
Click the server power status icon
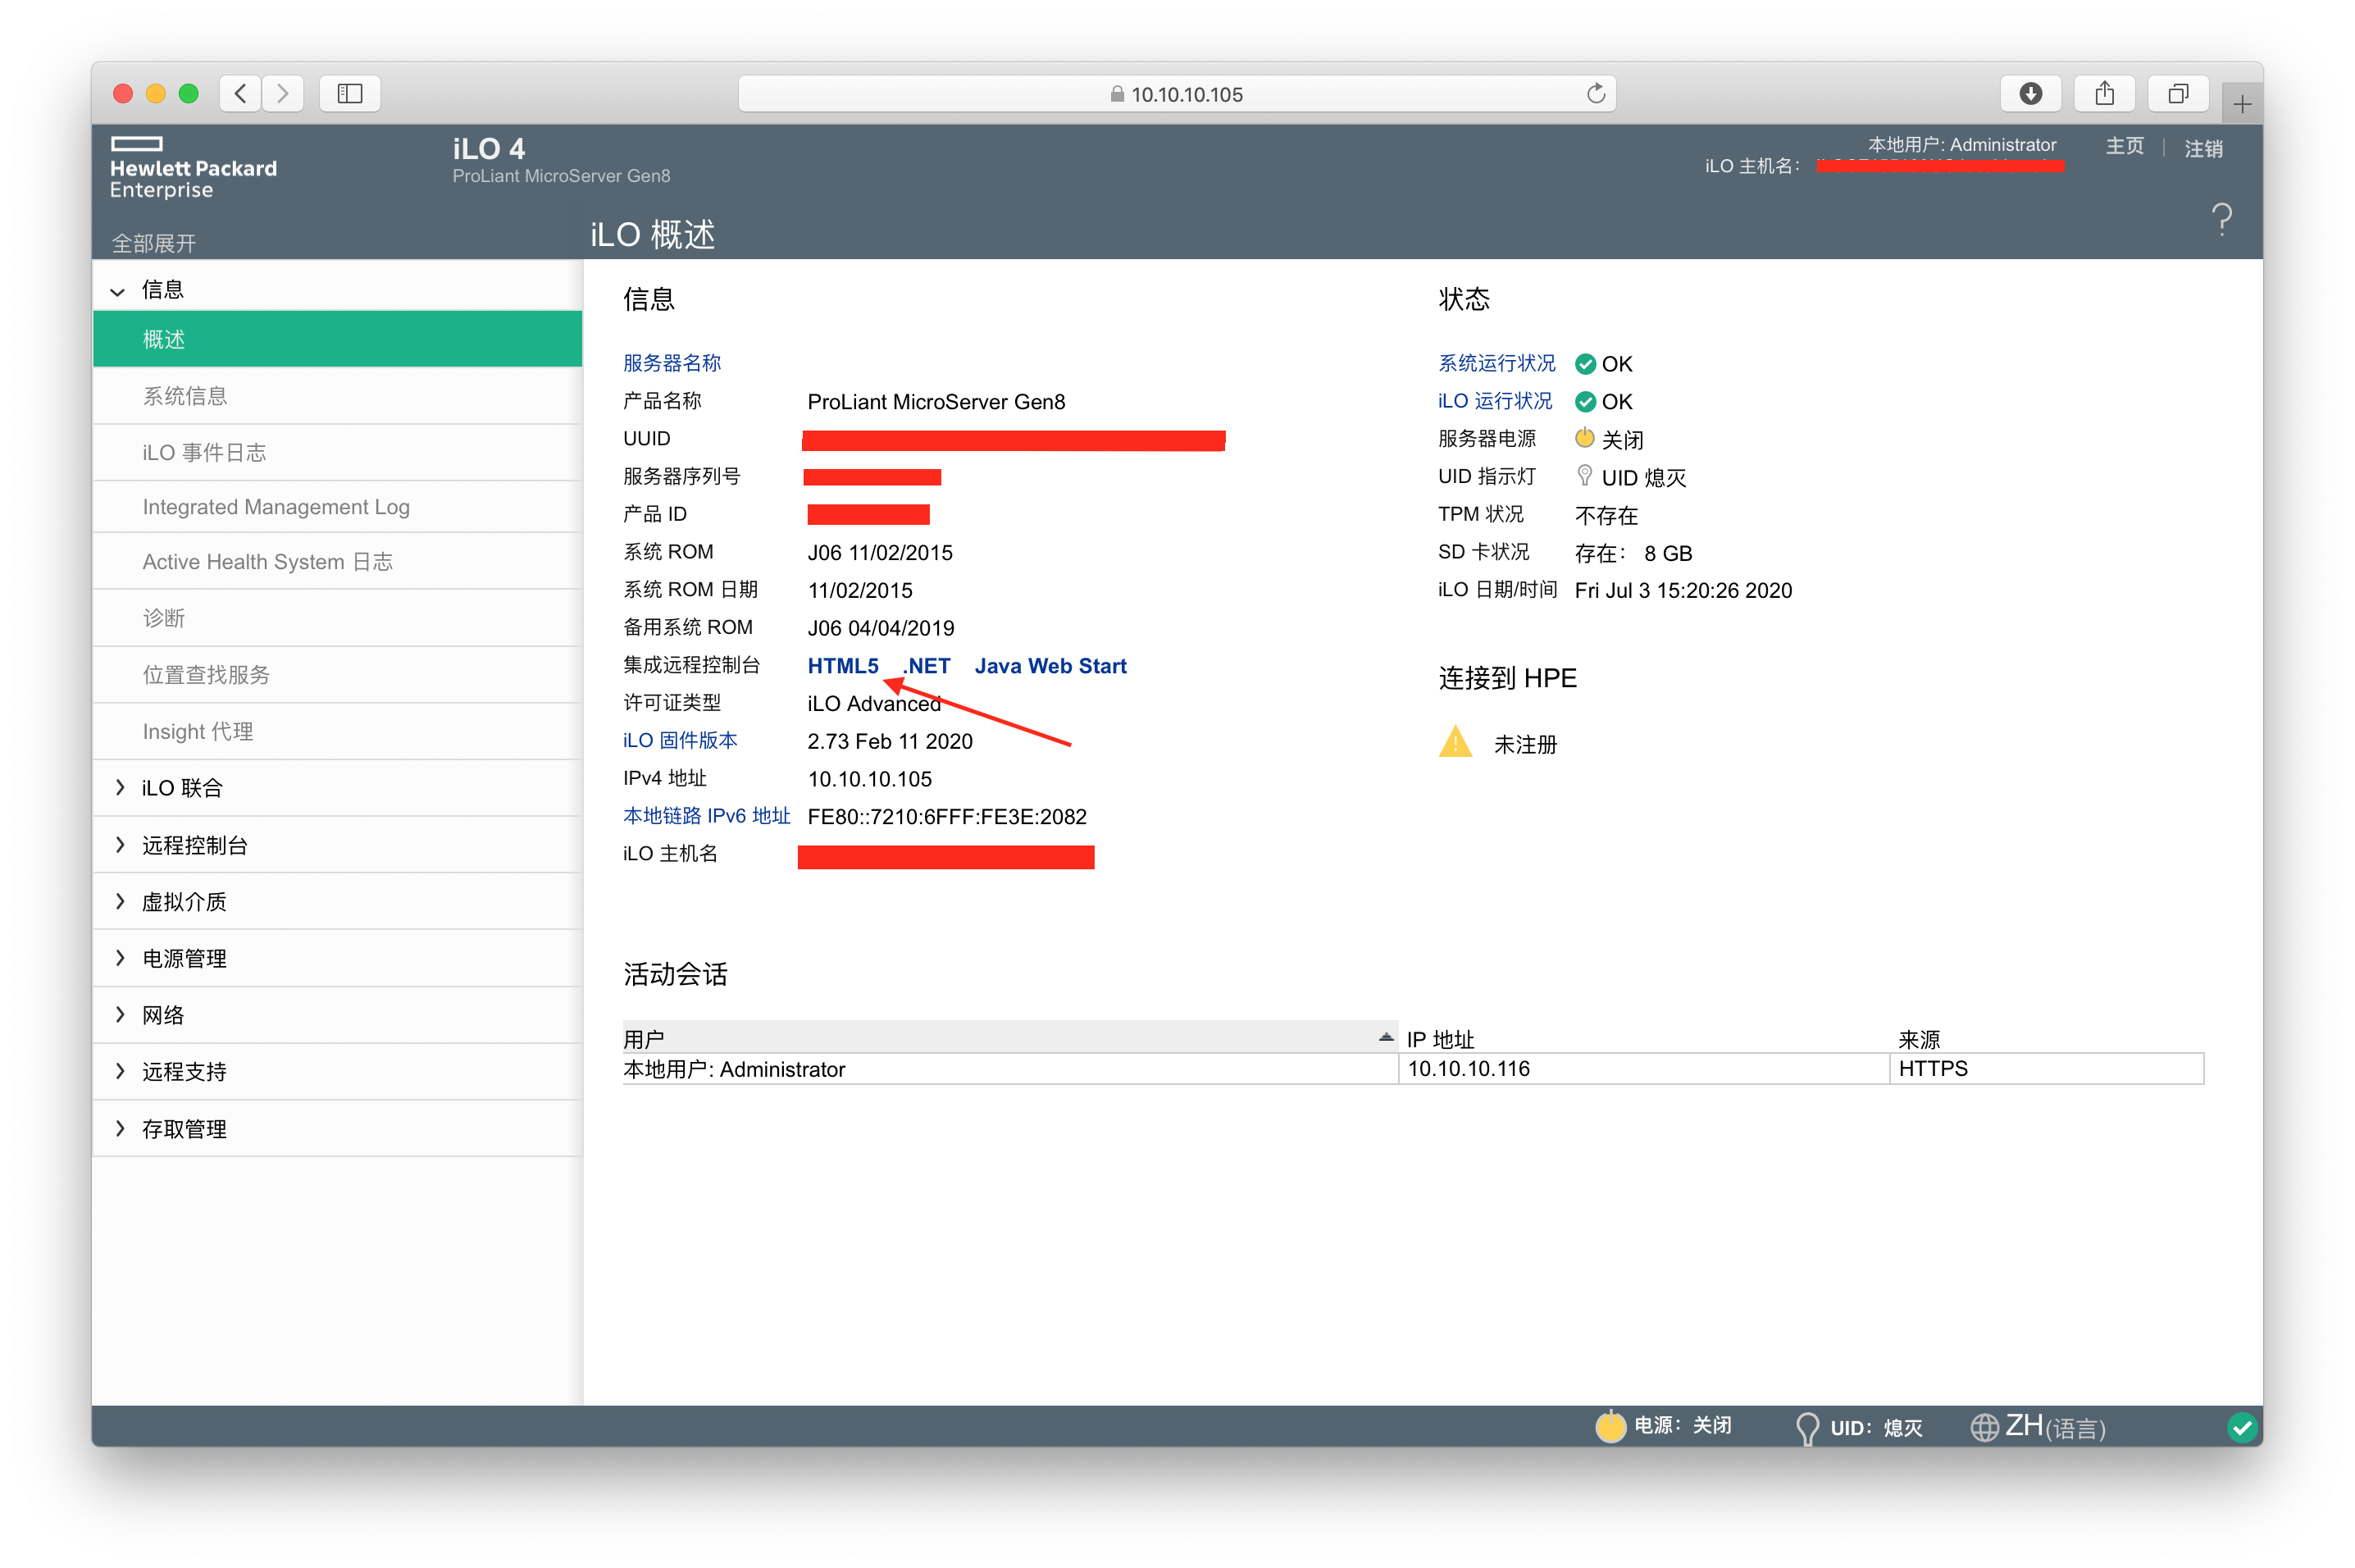click(x=1584, y=438)
